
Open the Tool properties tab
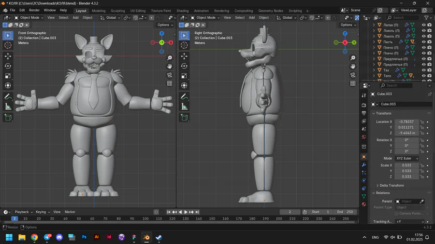(x=363, y=95)
